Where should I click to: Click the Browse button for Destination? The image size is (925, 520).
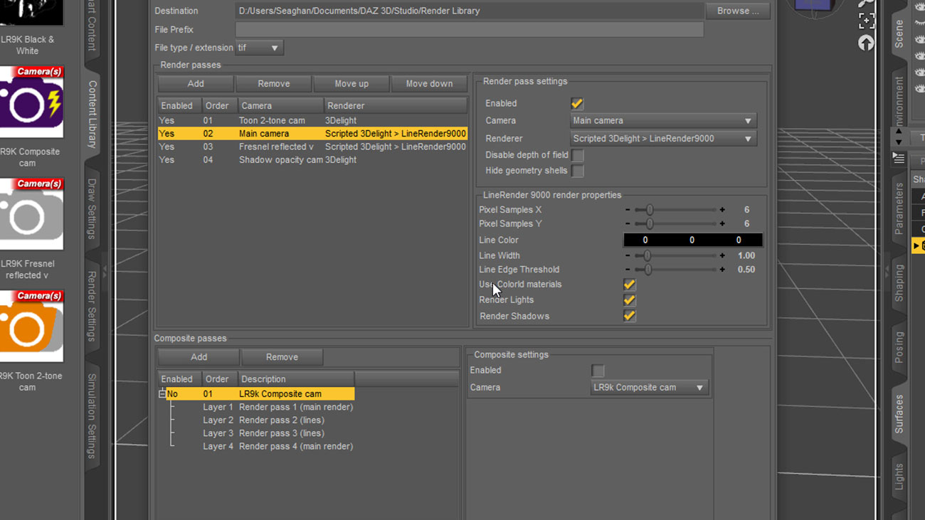pyautogui.click(x=738, y=11)
